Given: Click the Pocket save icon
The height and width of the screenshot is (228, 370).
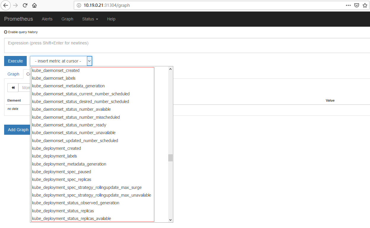Looking at the screenshot, I should tap(357, 5).
